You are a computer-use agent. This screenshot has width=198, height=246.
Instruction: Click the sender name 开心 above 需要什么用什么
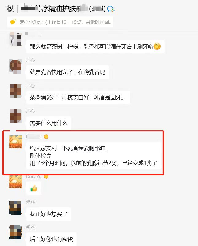[x=30, y=111]
